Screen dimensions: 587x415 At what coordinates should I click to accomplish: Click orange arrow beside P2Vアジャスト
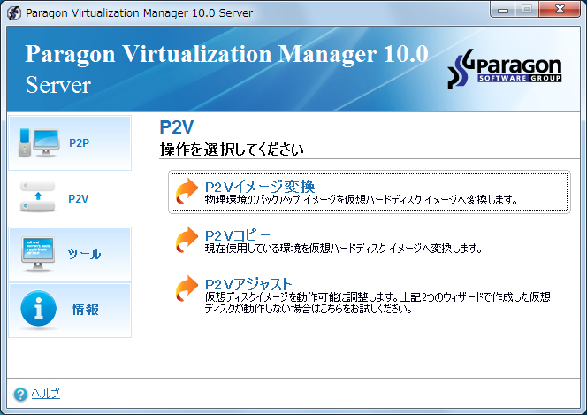pyautogui.click(x=187, y=288)
